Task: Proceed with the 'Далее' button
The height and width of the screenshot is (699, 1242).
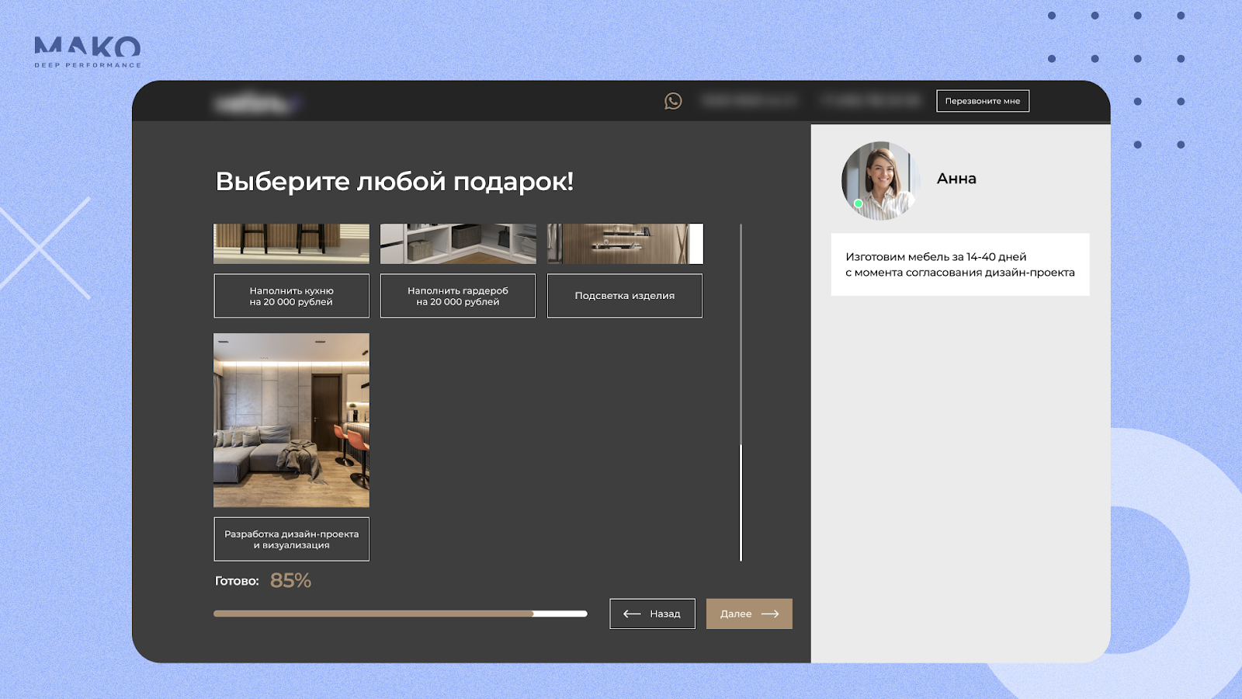Action: 749,614
